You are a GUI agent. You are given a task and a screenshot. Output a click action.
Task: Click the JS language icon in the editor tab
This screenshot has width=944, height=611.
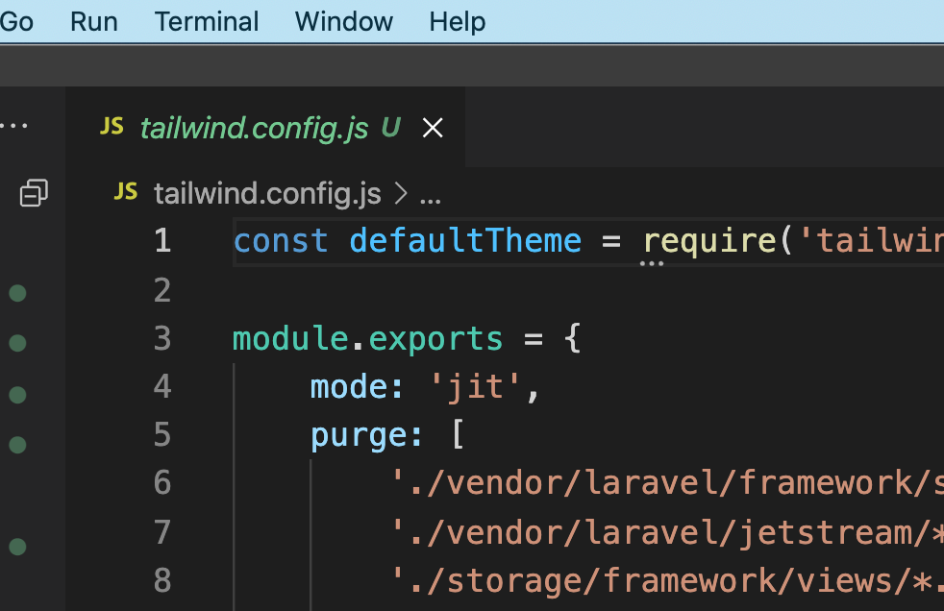pyautogui.click(x=112, y=126)
